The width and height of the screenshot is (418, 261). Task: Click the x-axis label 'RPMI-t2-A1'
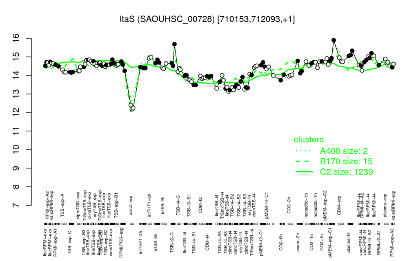[x=378, y=242]
